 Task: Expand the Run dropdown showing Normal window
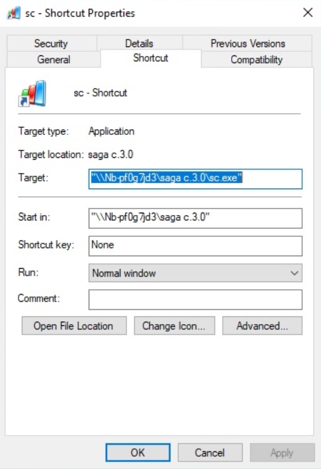[x=195, y=273]
